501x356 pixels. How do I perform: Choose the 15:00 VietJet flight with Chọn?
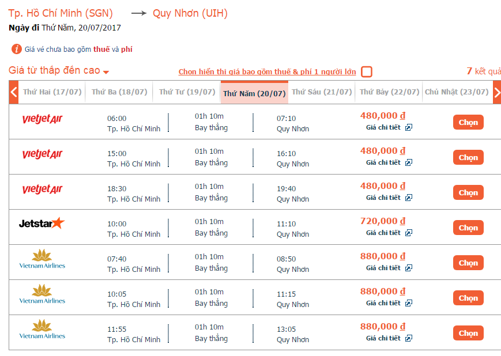(x=468, y=157)
